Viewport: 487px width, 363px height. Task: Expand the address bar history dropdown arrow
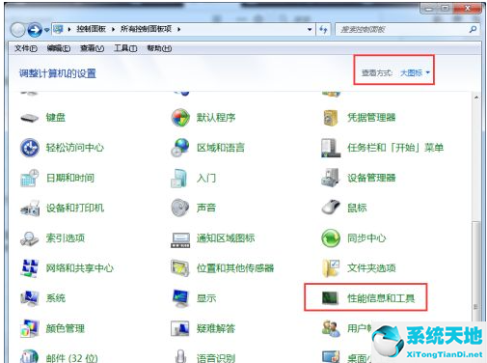click(310, 29)
